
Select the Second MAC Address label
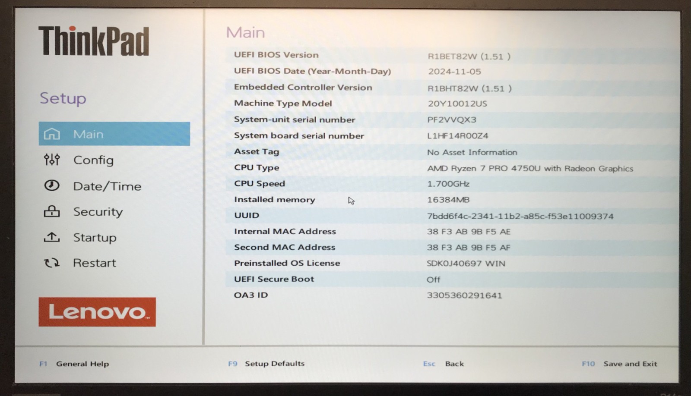coord(285,247)
